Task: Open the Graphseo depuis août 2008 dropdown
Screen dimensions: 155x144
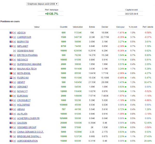Action: coord(42,4)
